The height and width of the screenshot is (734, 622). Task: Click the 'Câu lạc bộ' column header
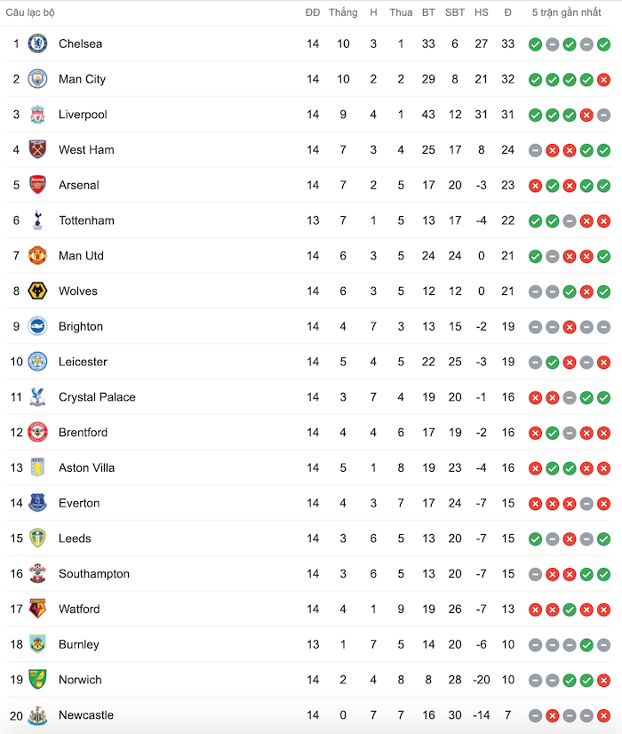(x=30, y=12)
